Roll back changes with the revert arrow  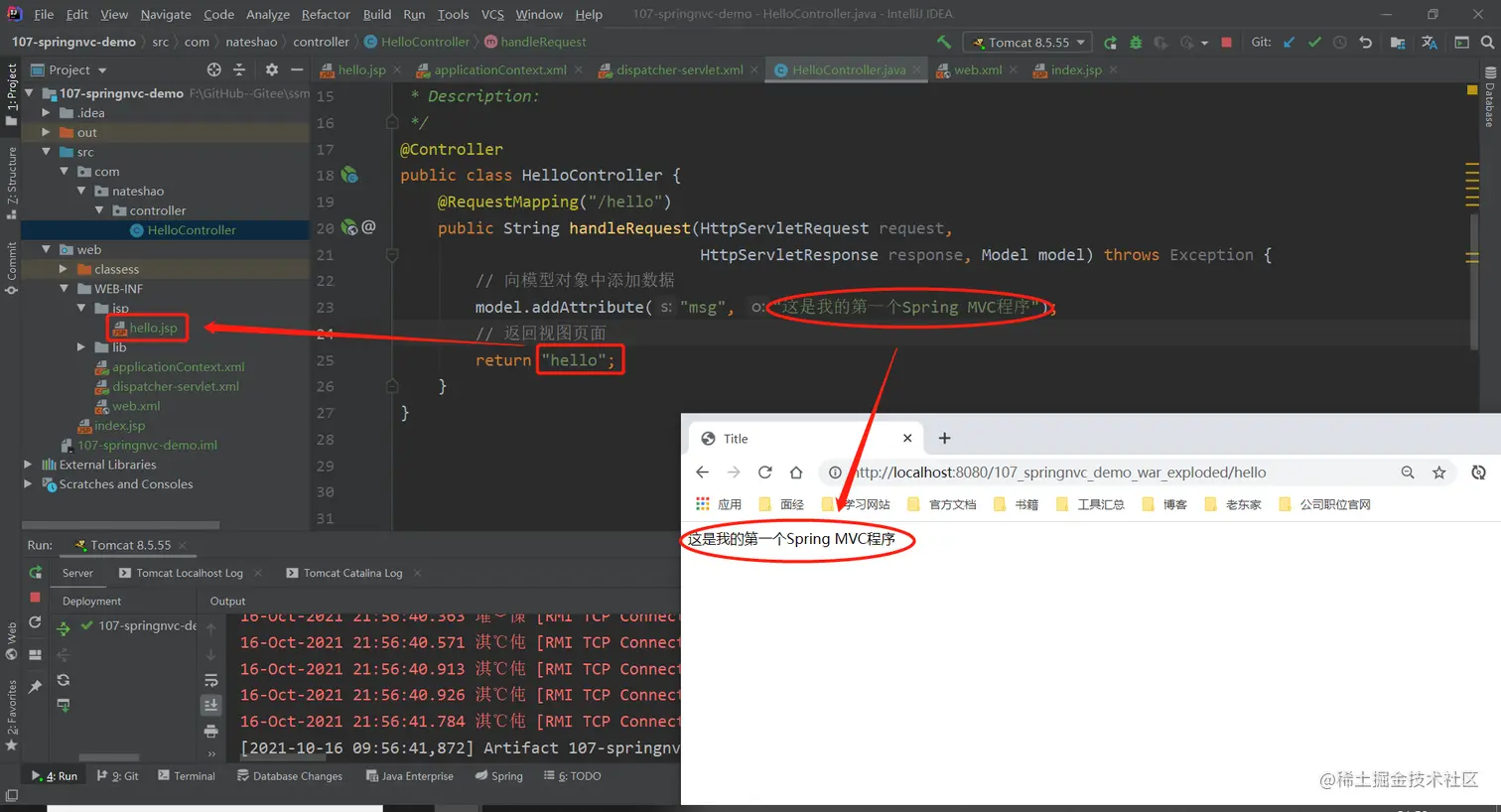(x=1366, y=42)
